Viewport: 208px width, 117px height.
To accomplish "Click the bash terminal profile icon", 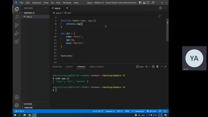I will click(x=137, y=67).
